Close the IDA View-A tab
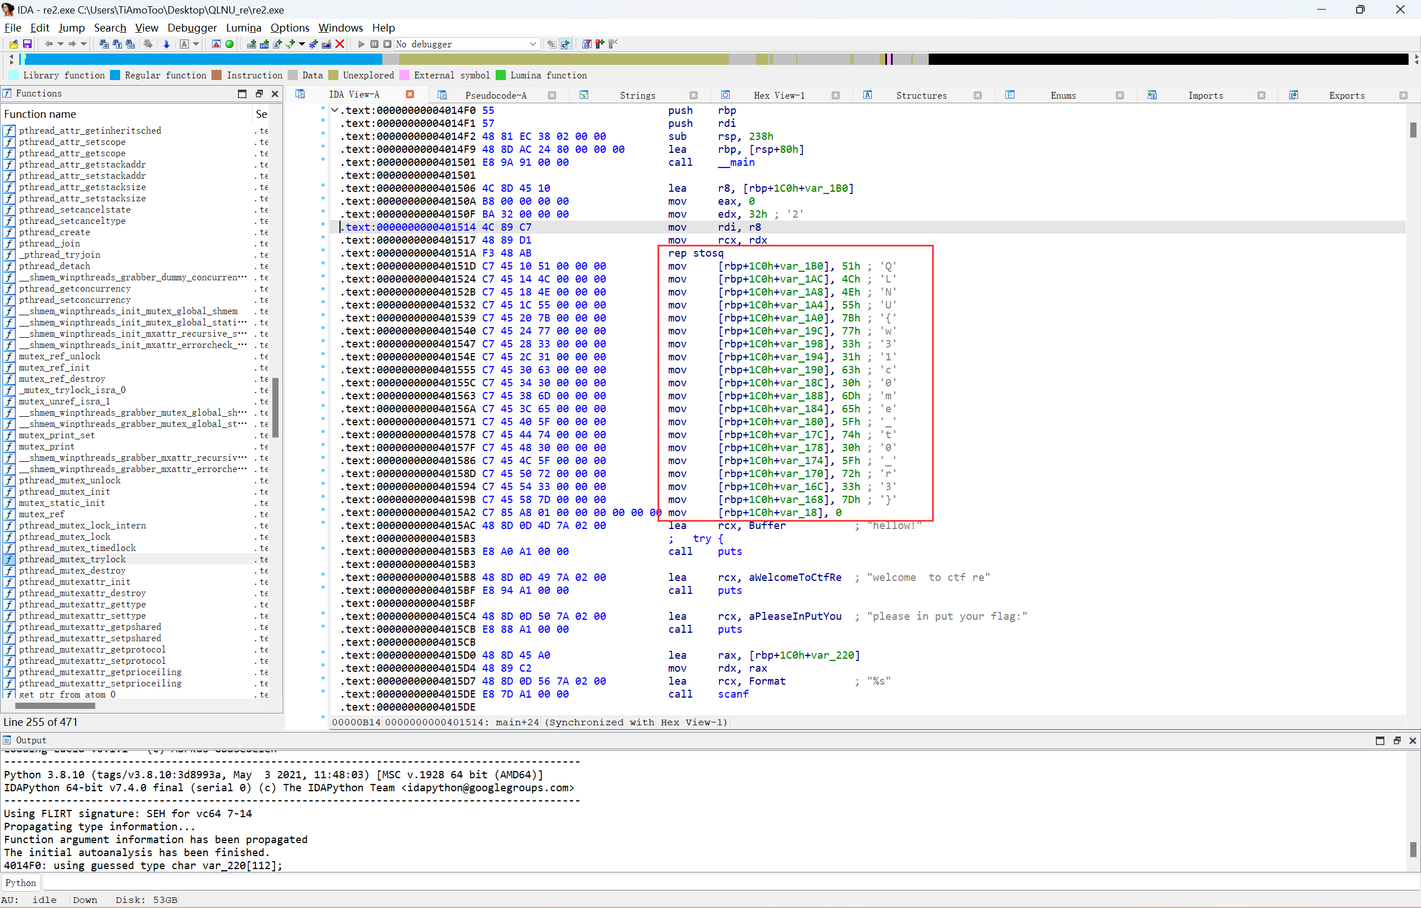Viewport: 1421px width, 908px height. 410,94
